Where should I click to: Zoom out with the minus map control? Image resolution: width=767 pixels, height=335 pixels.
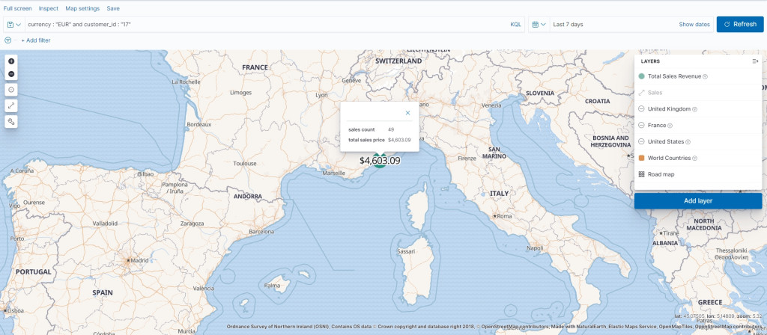pyautogui.click(x=11, y=74)
